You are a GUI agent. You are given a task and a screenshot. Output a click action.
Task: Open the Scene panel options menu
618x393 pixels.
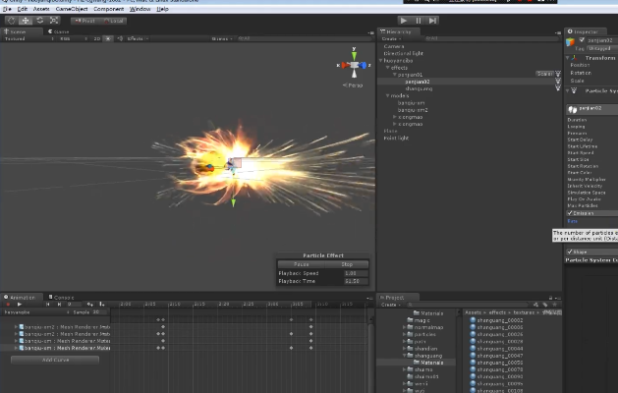370,32
